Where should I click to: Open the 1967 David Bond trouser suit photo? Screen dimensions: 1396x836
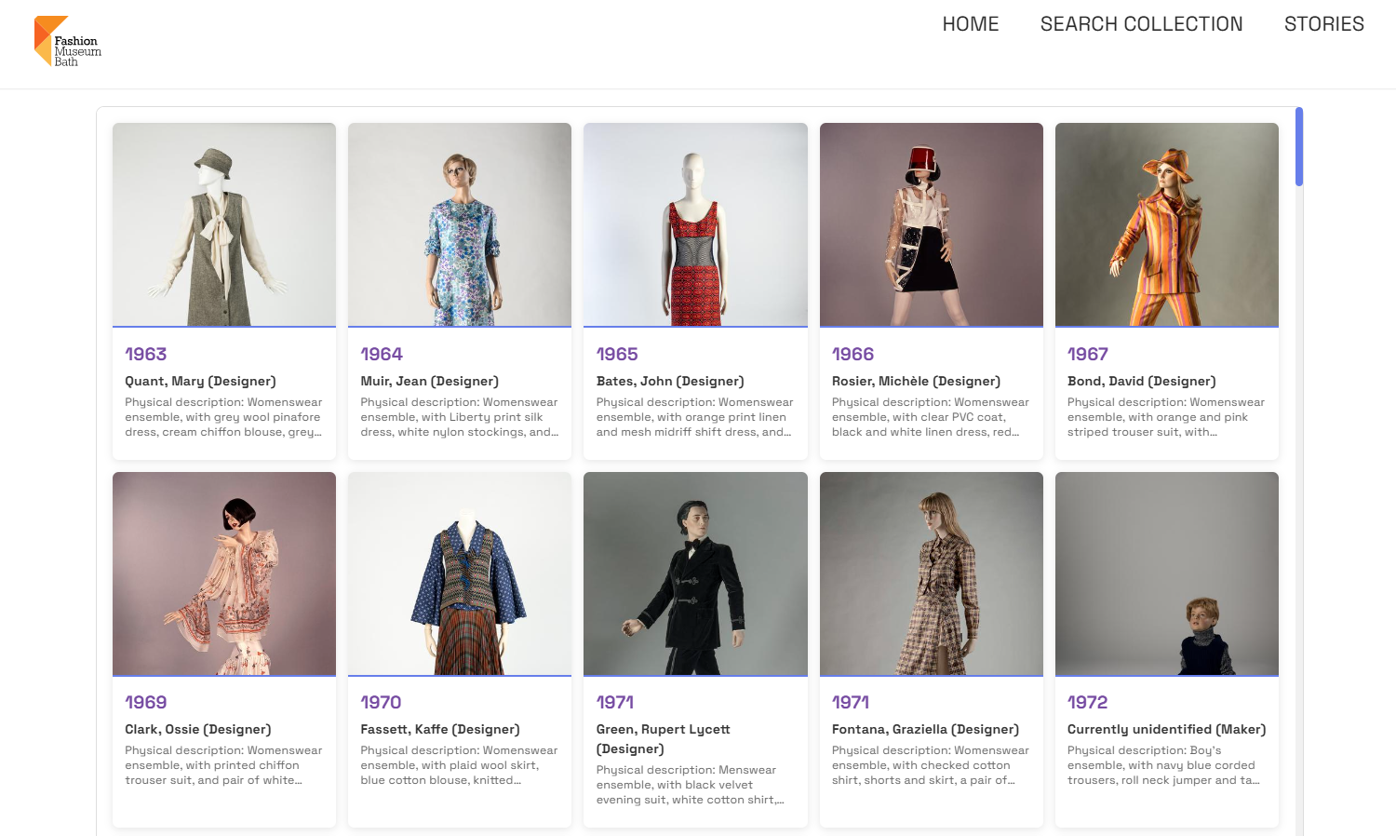coord(1166,224)
